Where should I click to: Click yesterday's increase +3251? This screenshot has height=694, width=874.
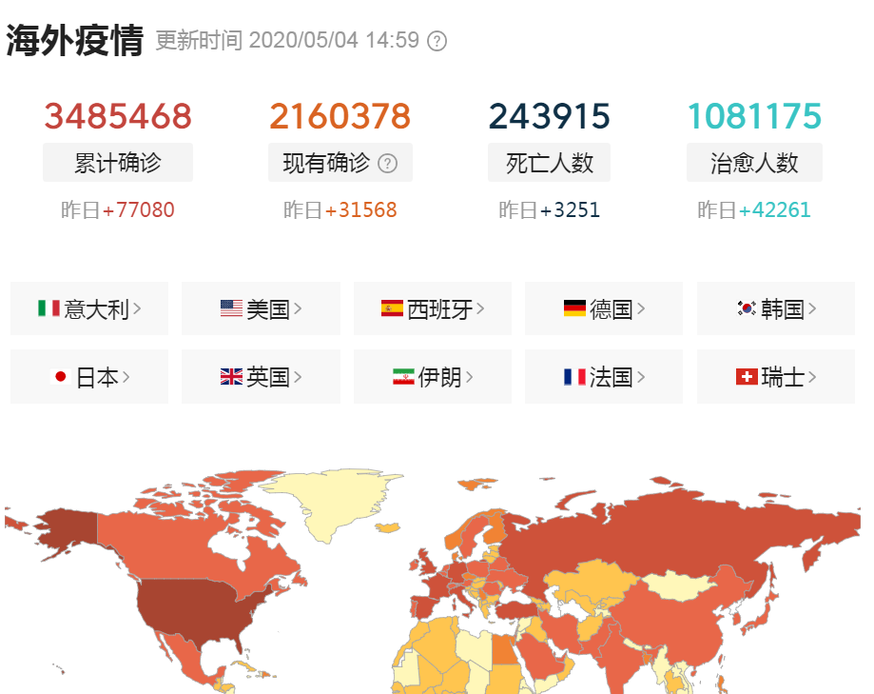[x=570, y=210]
